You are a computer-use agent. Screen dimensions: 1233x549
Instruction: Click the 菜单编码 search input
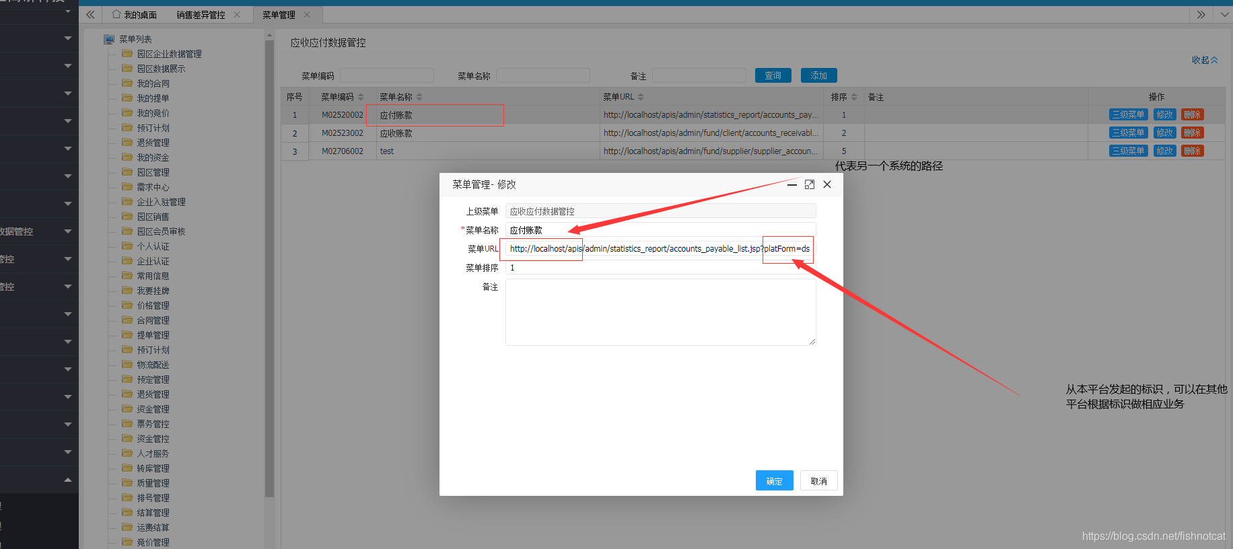tap(387, 75)
